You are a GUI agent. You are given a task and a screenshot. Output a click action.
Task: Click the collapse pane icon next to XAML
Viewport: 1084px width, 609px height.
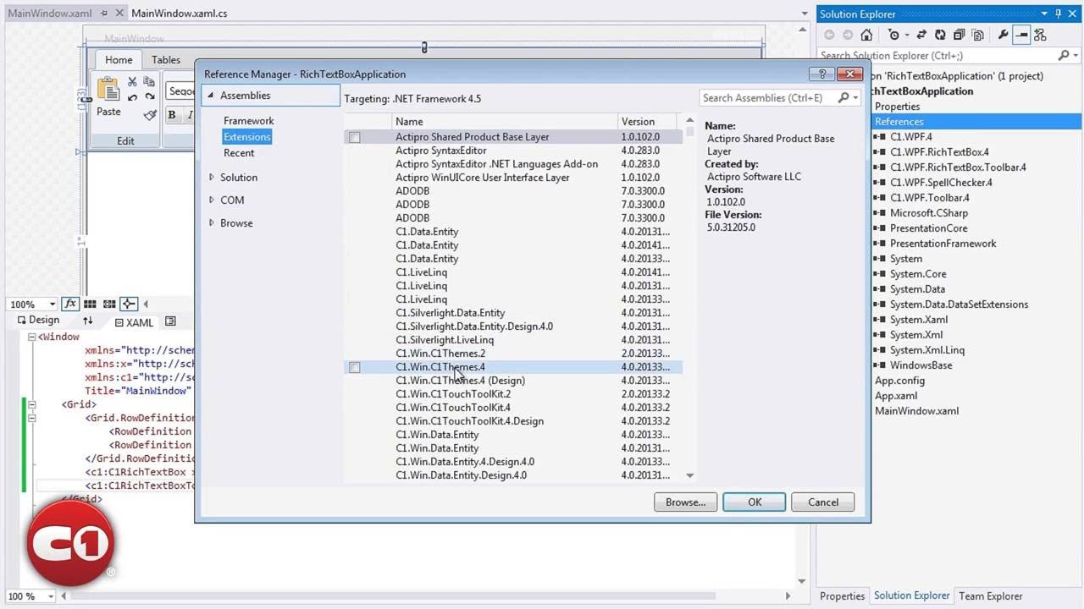click(170, 321)
